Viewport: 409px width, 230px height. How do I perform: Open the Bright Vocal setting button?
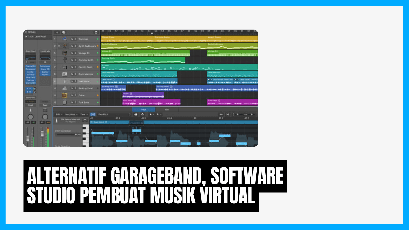(x=31, y=51)
